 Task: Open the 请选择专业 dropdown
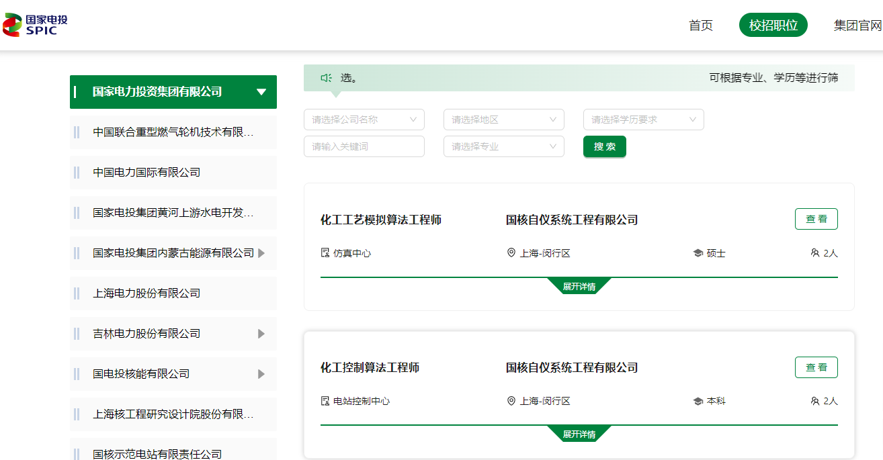[x=504, y=146]
